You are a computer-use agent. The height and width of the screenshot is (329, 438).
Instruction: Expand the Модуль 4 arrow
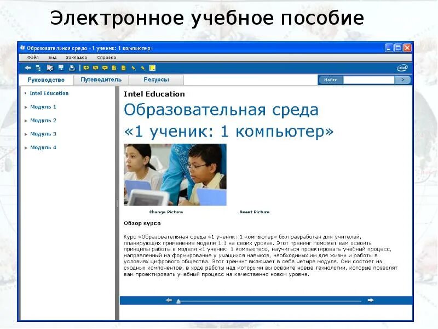coord(26,148)
